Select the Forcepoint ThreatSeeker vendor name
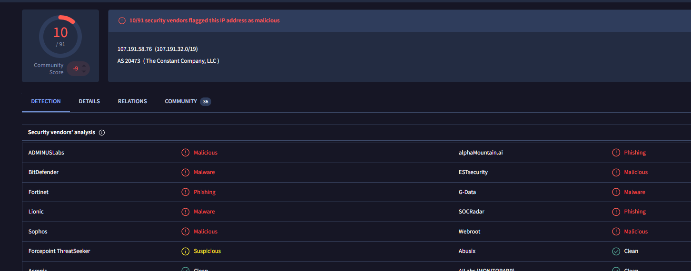 pos(59,251)
